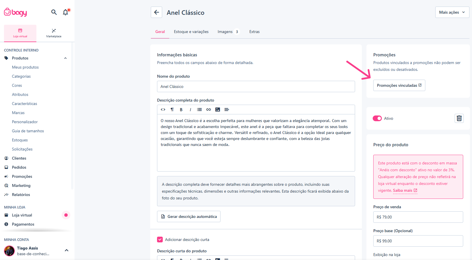Toggle code view in description editor

(163, 110)
